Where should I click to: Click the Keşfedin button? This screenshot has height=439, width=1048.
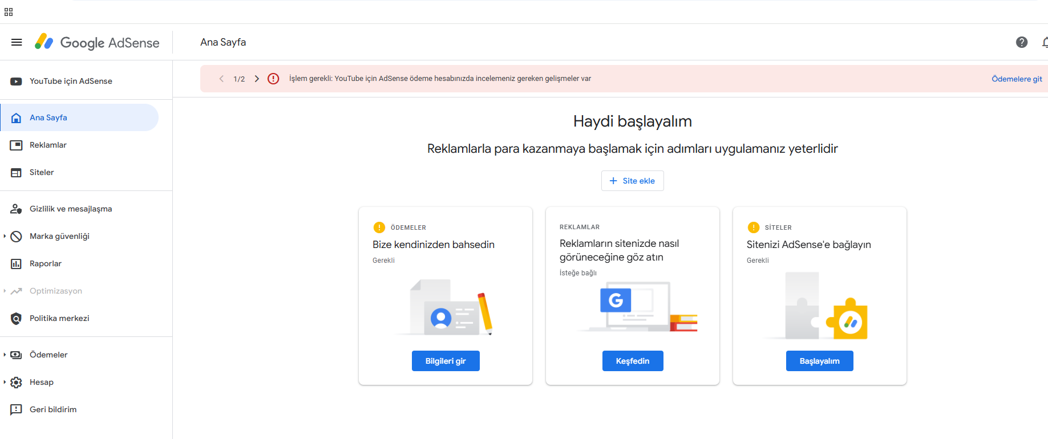tap(633, 361)
